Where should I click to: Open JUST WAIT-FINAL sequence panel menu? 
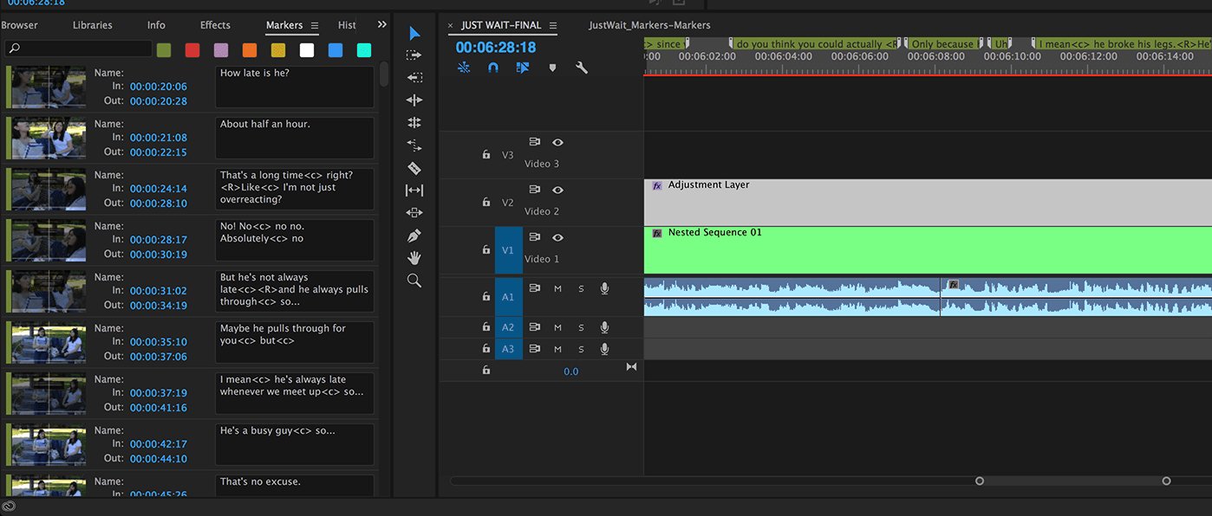(553, 26)
